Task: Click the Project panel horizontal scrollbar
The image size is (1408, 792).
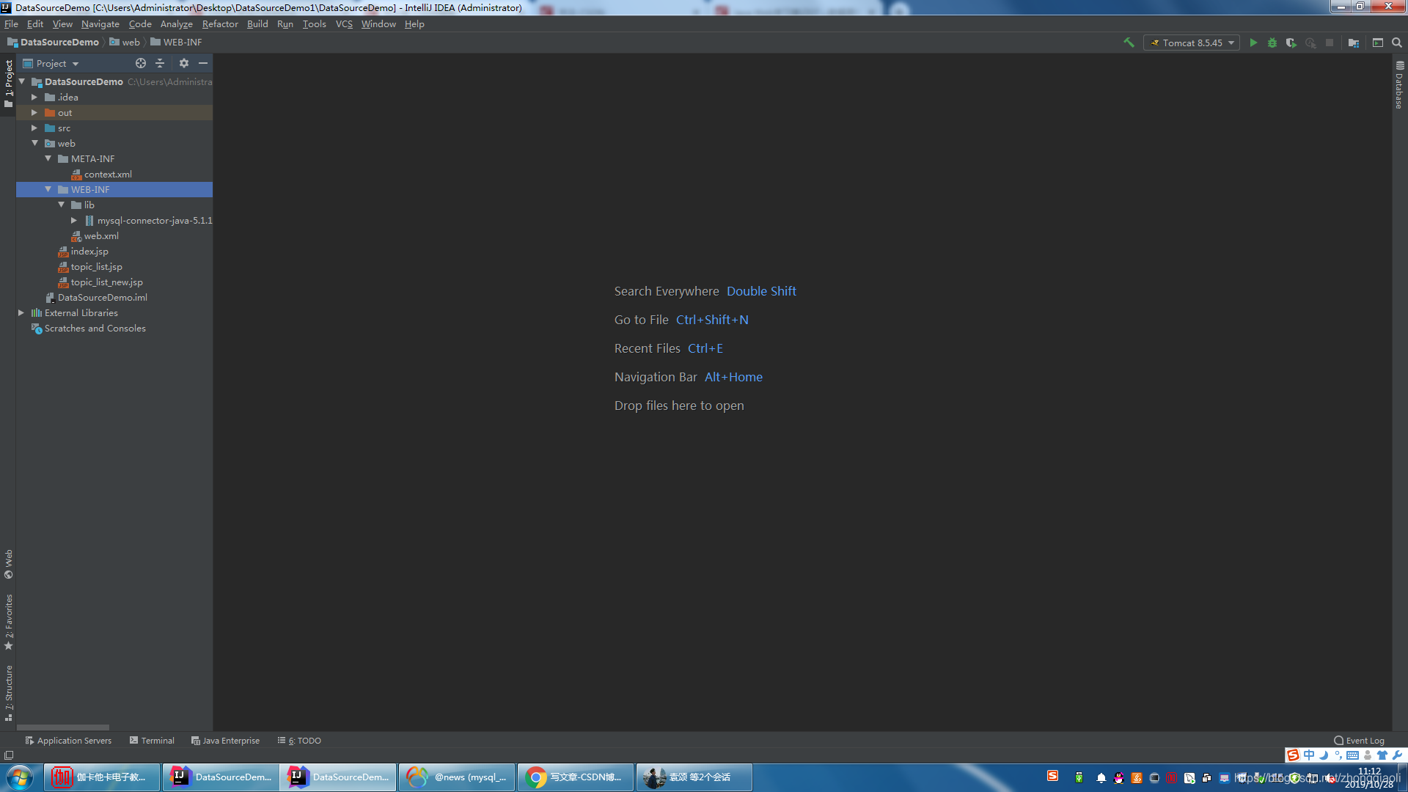Action: coord(63,727)
